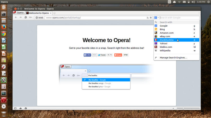Focus the address bar with opera.com URL
Screen dimensions: 211x118
coord(95,18)
